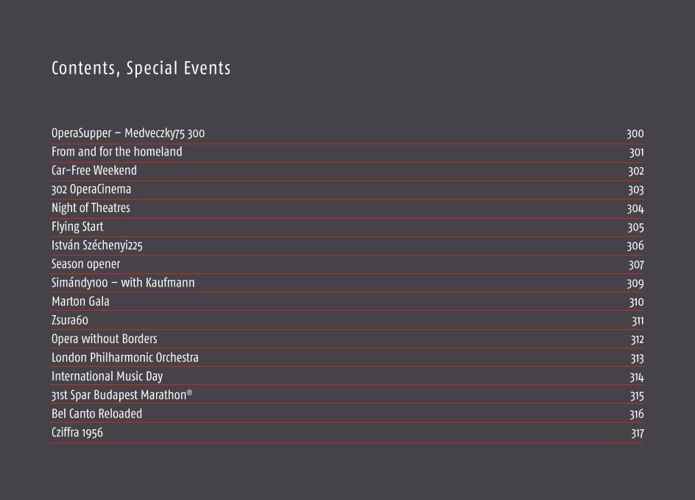
Task: Click page number 309
Action: coord(635,284)
